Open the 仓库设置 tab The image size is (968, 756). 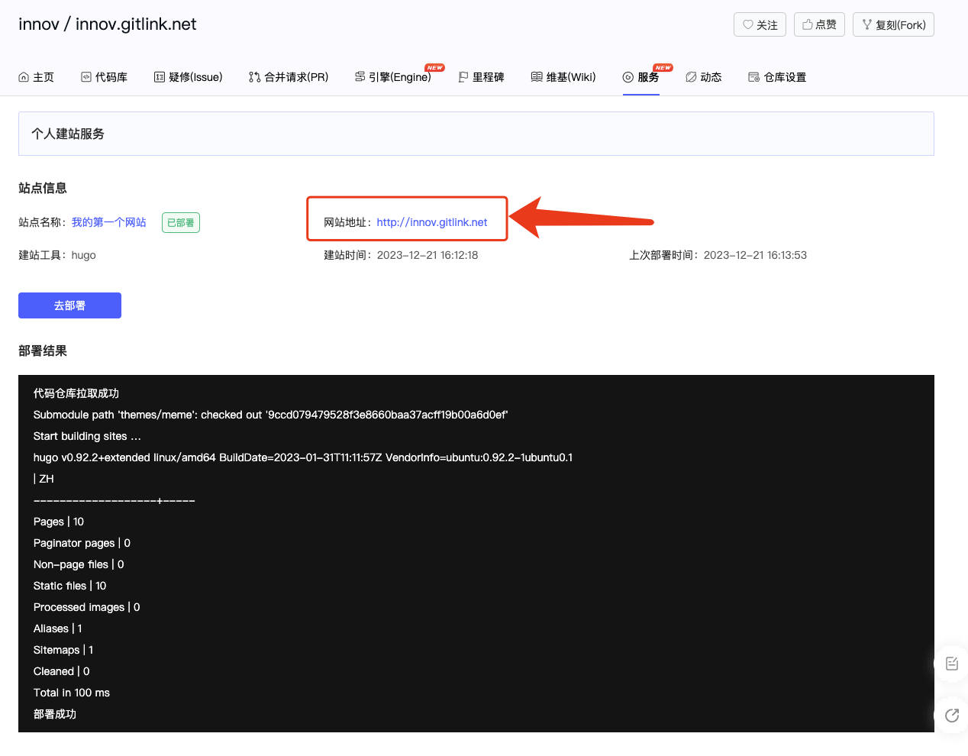(778, 77)
